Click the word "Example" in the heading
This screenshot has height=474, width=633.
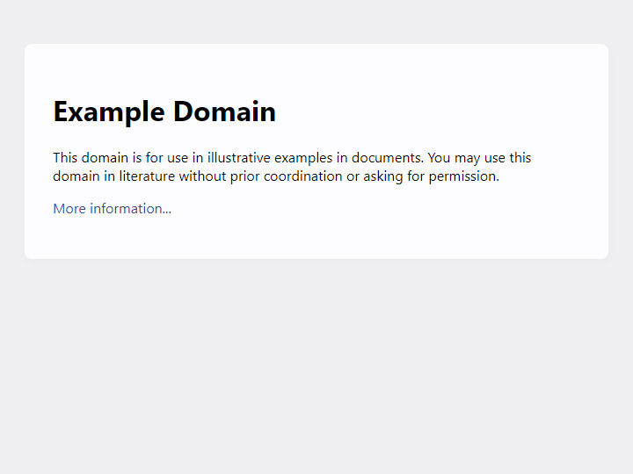coord(109,111)
